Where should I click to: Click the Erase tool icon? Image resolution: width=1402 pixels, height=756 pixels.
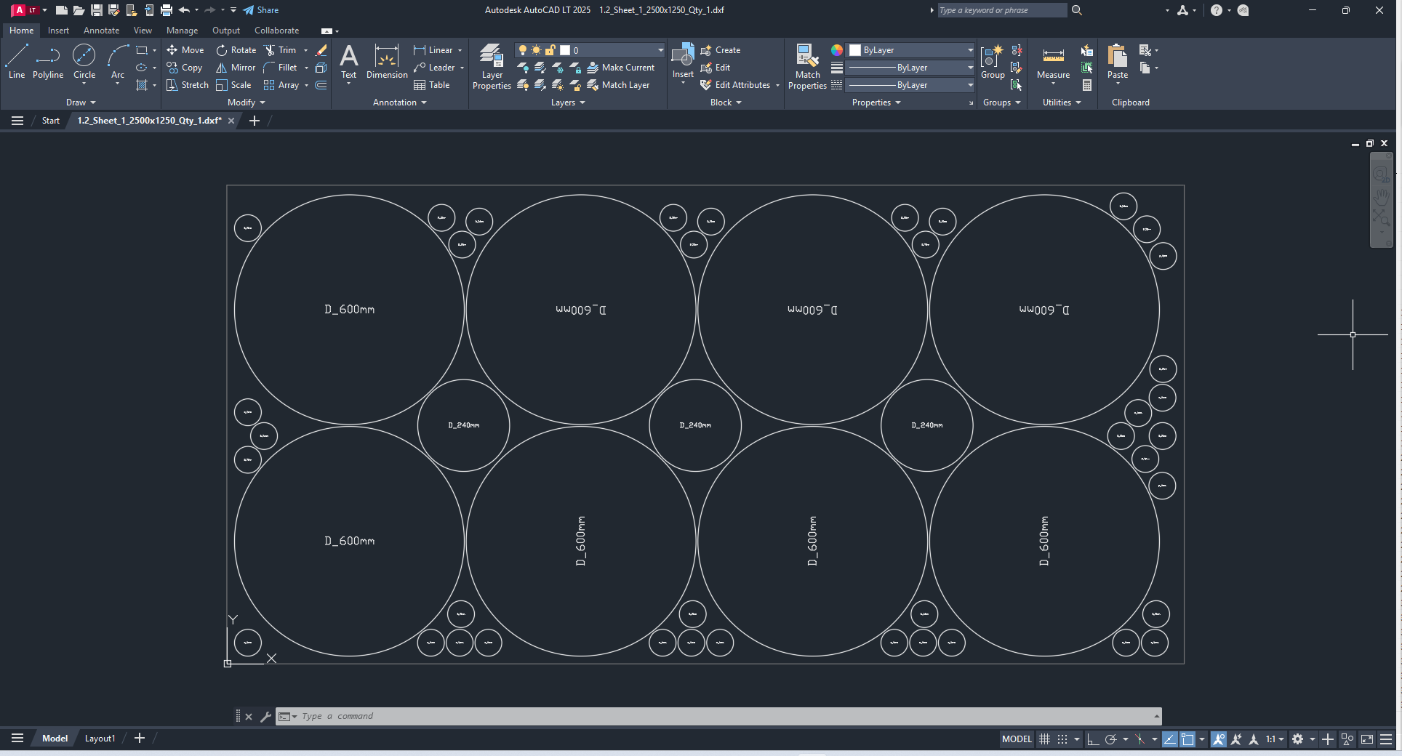click(x=321, y=50)
